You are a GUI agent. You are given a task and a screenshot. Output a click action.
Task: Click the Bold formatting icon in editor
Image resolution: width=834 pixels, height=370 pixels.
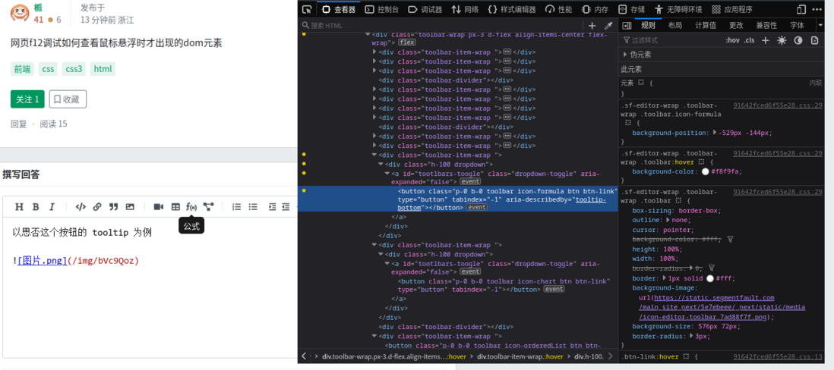click(x=36, y=207)
